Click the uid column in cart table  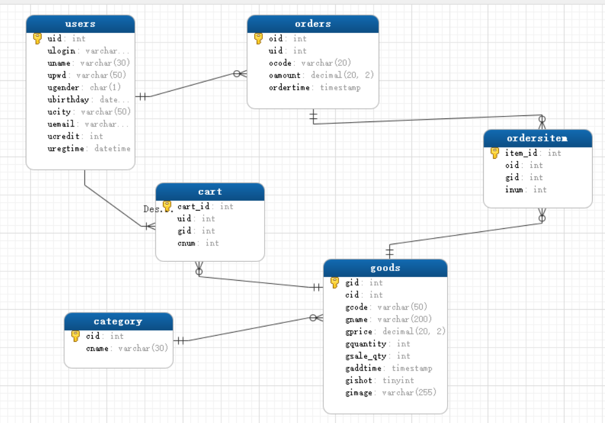[x=196, y=219]
